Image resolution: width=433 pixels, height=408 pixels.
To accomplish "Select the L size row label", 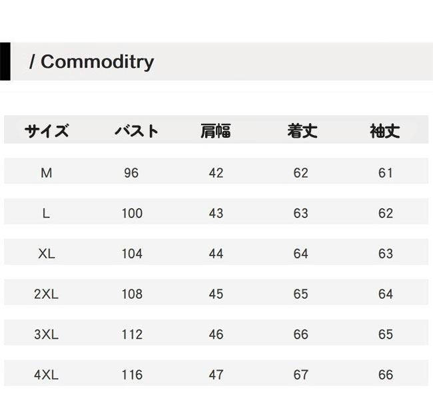I will [x=46, y=213].
